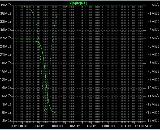Click the 10THz frequency axis label
Viewport: 160px width, 130px height.
[x=126, y=126]
